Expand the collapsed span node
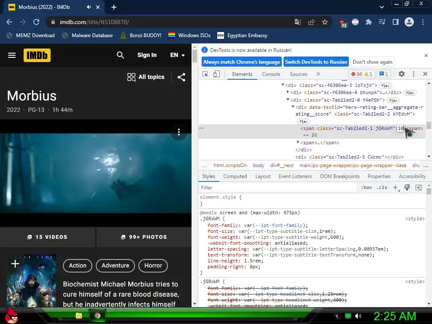This screenshot has width=432, height=324. (298, 142)
